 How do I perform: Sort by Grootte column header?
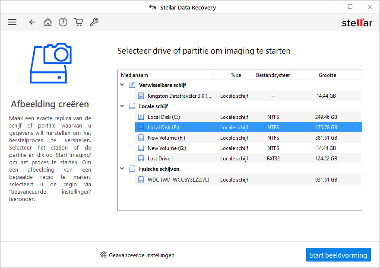tap(326, 75)
